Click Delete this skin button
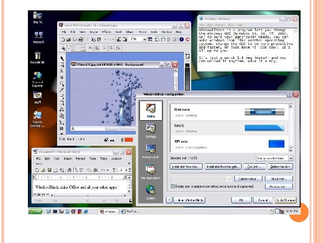The height and width of the screenshot is (243, 324). point(280,166)
